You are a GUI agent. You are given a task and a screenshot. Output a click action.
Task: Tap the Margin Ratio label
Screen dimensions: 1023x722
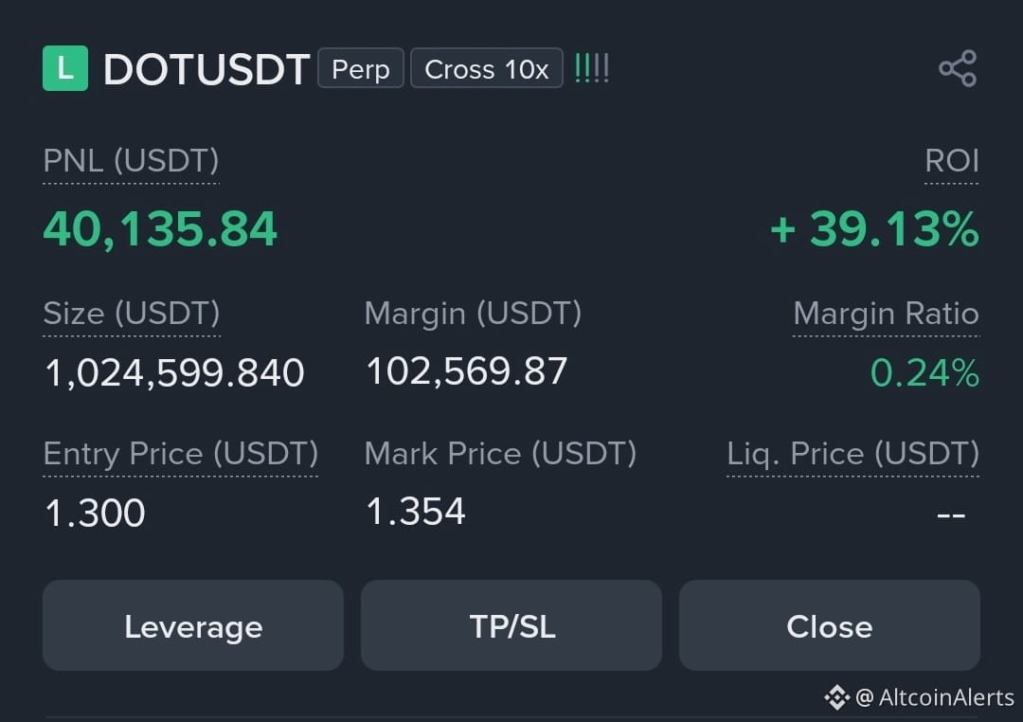click(886, 314)
